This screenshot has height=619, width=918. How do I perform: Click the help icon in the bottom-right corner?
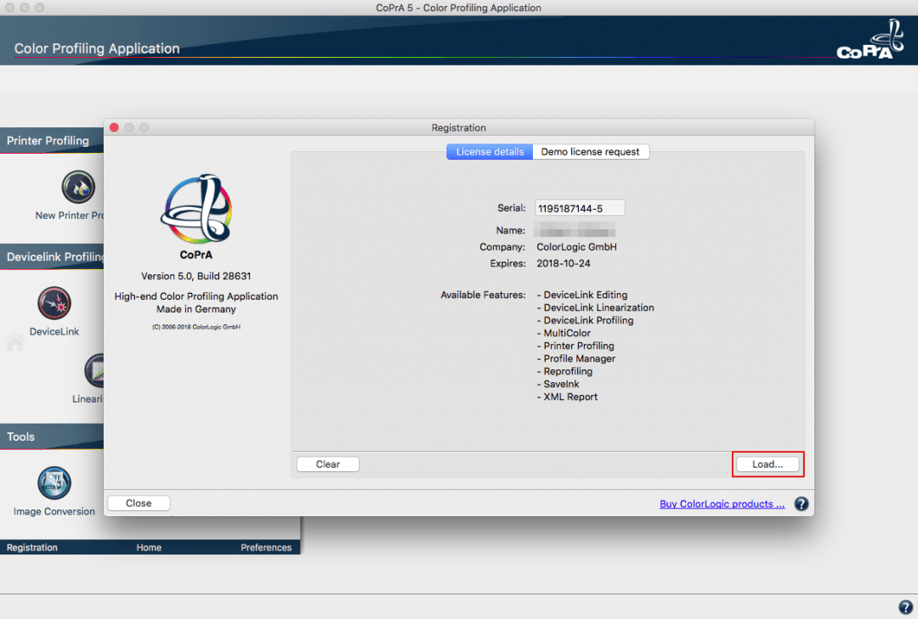[x=905, y=607]
